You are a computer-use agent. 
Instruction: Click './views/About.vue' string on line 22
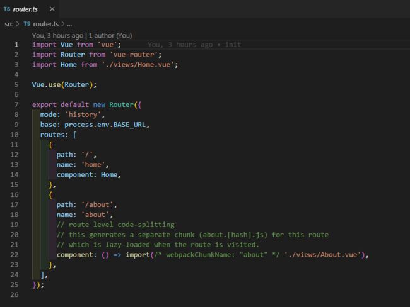click(x=324, y=255)
